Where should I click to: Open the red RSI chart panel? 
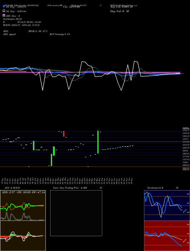point(167,236)
